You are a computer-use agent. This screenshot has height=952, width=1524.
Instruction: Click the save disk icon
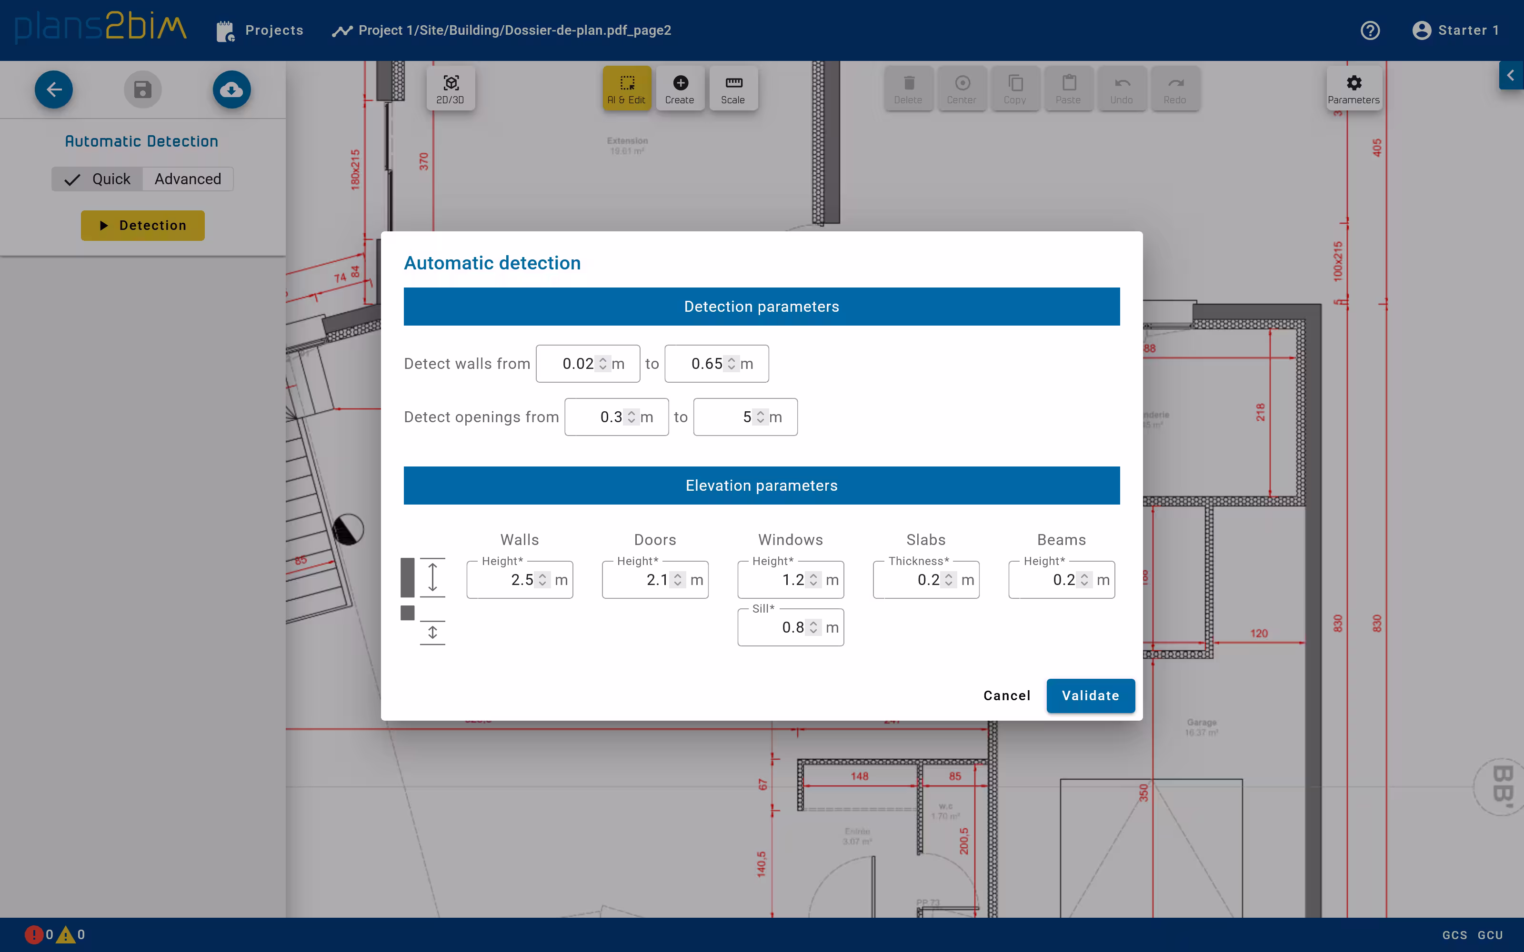click(x=142, y=89)
